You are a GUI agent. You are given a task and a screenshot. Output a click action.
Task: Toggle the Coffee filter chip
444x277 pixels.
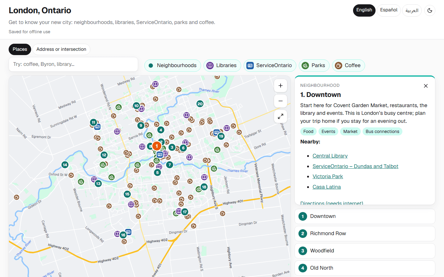click(348, 66)
